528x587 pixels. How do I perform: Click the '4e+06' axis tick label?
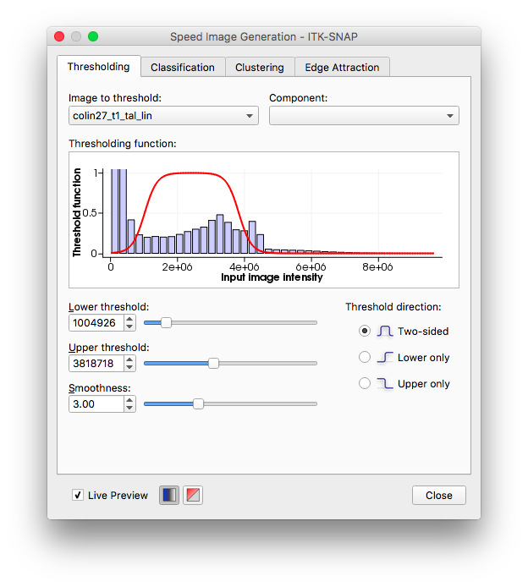pos(245,267)
